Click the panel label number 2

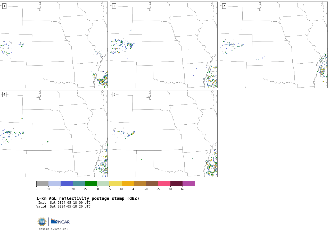point(114,6)
